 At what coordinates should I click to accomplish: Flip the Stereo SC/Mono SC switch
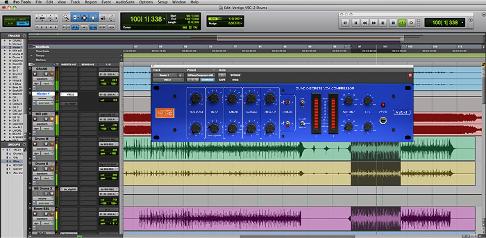coord(303,123)
